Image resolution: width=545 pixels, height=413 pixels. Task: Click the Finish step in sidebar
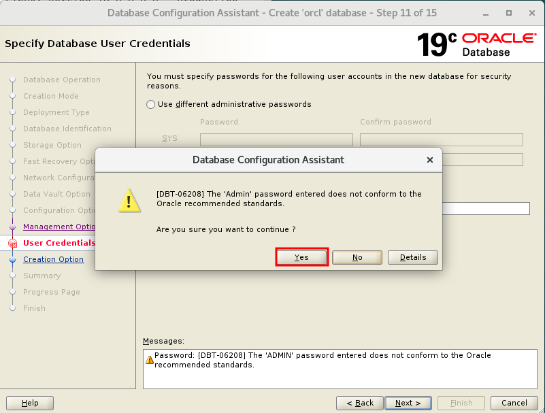tap(34, 308)
